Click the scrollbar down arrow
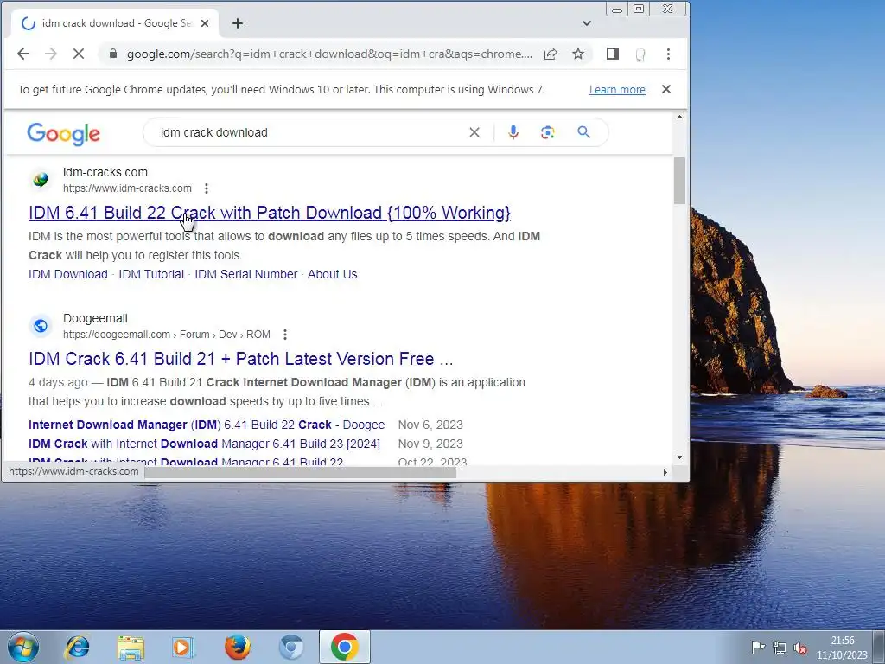 (679, 456)
